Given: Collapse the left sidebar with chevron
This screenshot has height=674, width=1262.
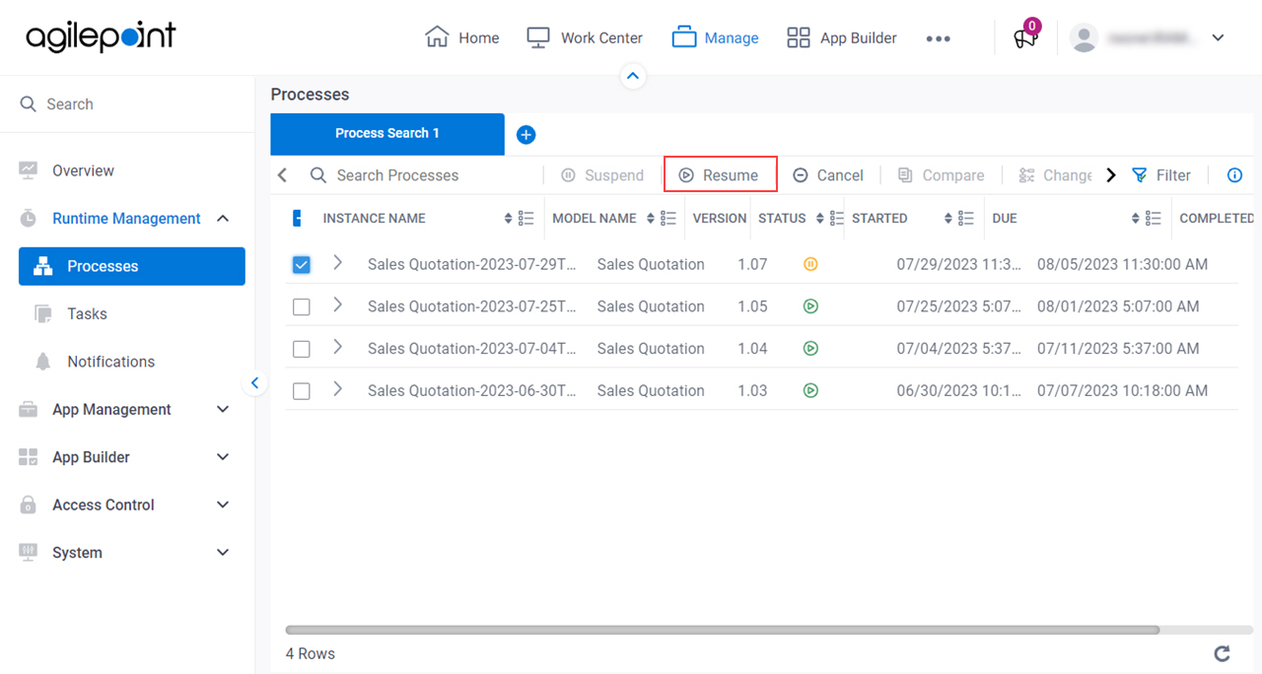Looking at the screenshot, I should tap(254, 383).
